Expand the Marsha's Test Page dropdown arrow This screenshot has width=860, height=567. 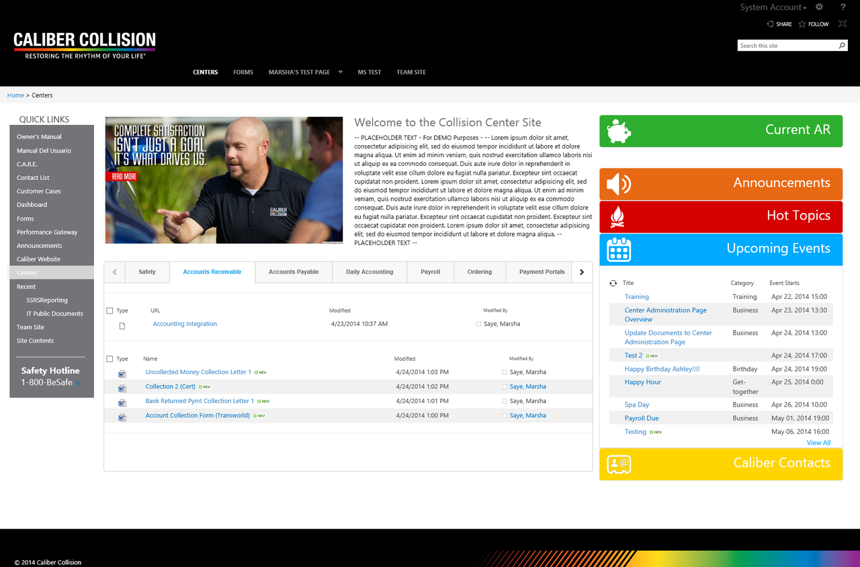tap(341, 72)
